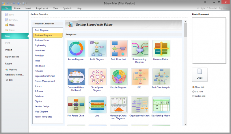Select the Business Matrix template

(161, 48)
